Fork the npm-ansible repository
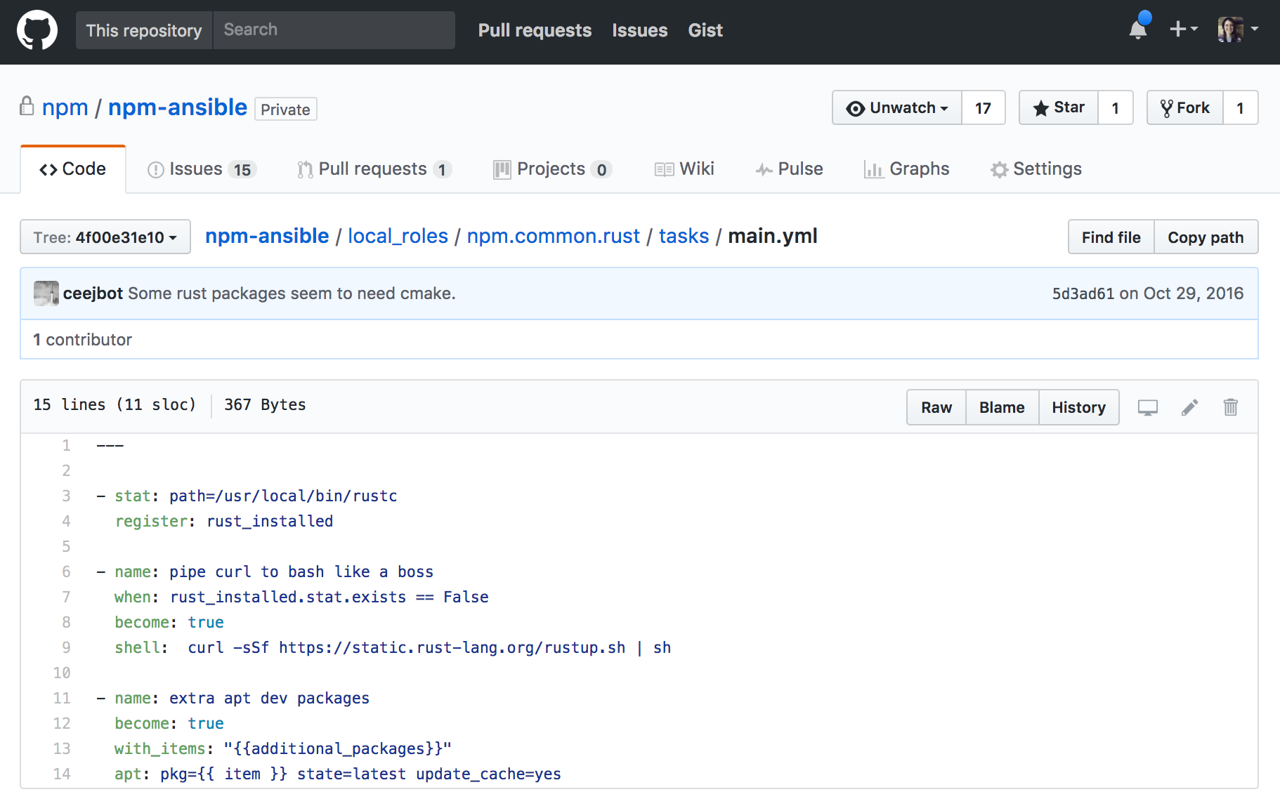Screen dimensions: 1280x806 (1185, 108)
